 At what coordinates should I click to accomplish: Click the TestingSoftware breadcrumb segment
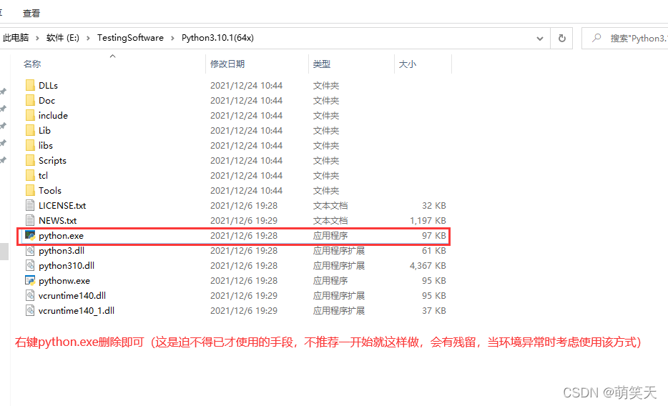click(x=130, y=37)
